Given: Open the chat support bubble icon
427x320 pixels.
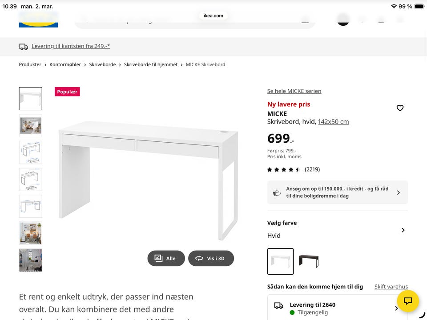Looking at the screenshot, I should pos(408,301).
